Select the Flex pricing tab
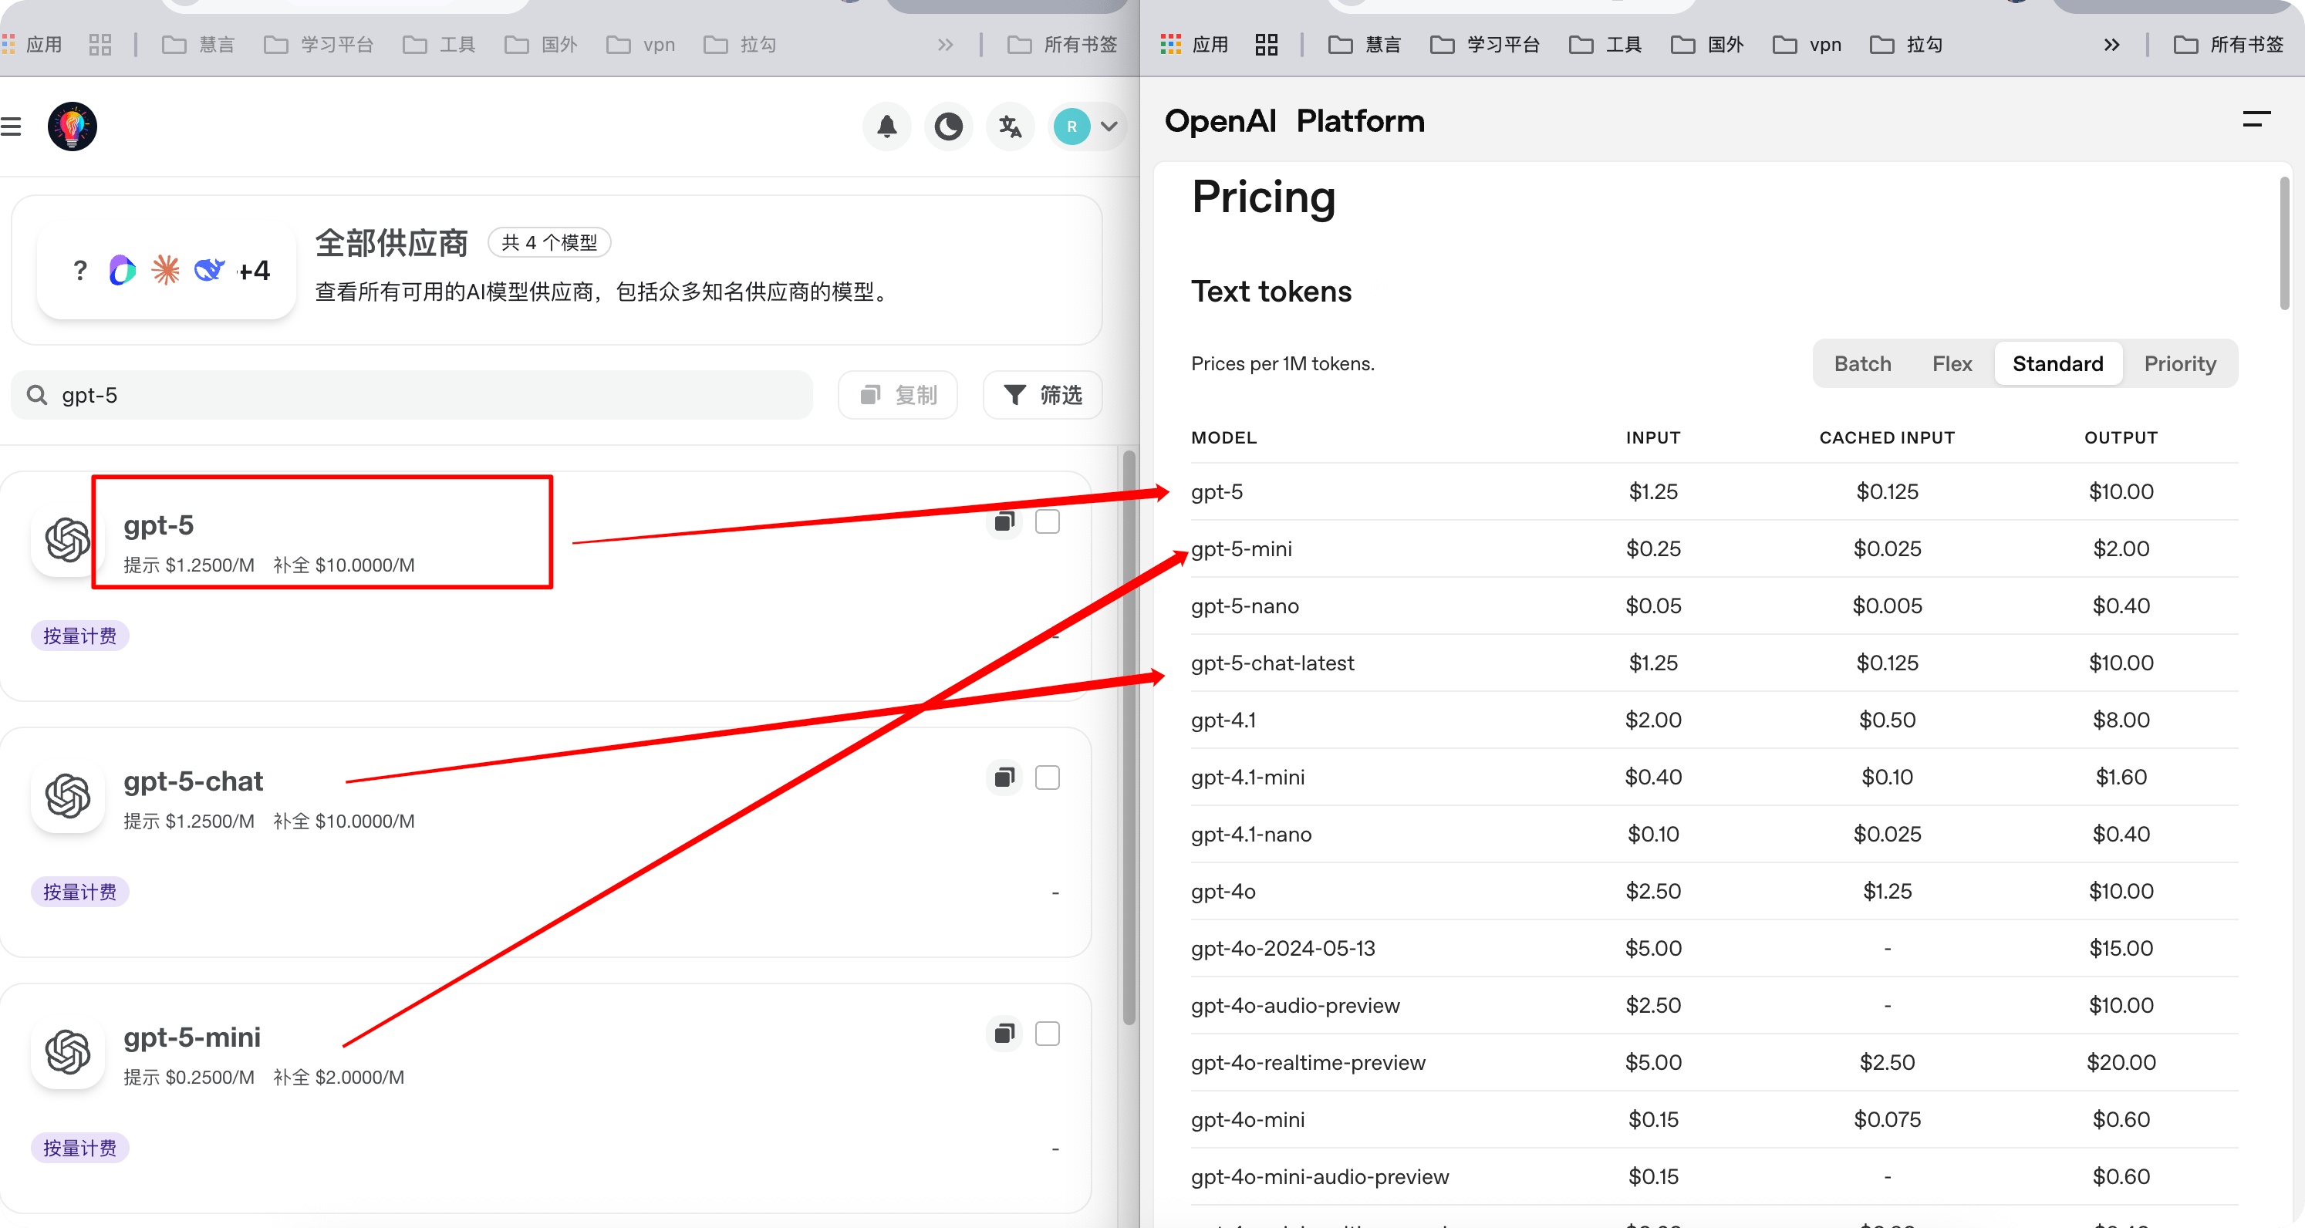The width and height of the screenshot is (2305, 1228). point(1952,363)
